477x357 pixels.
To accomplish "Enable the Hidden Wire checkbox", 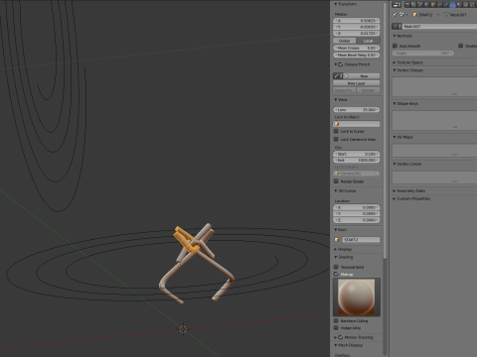I will click(x=336, y=328).
